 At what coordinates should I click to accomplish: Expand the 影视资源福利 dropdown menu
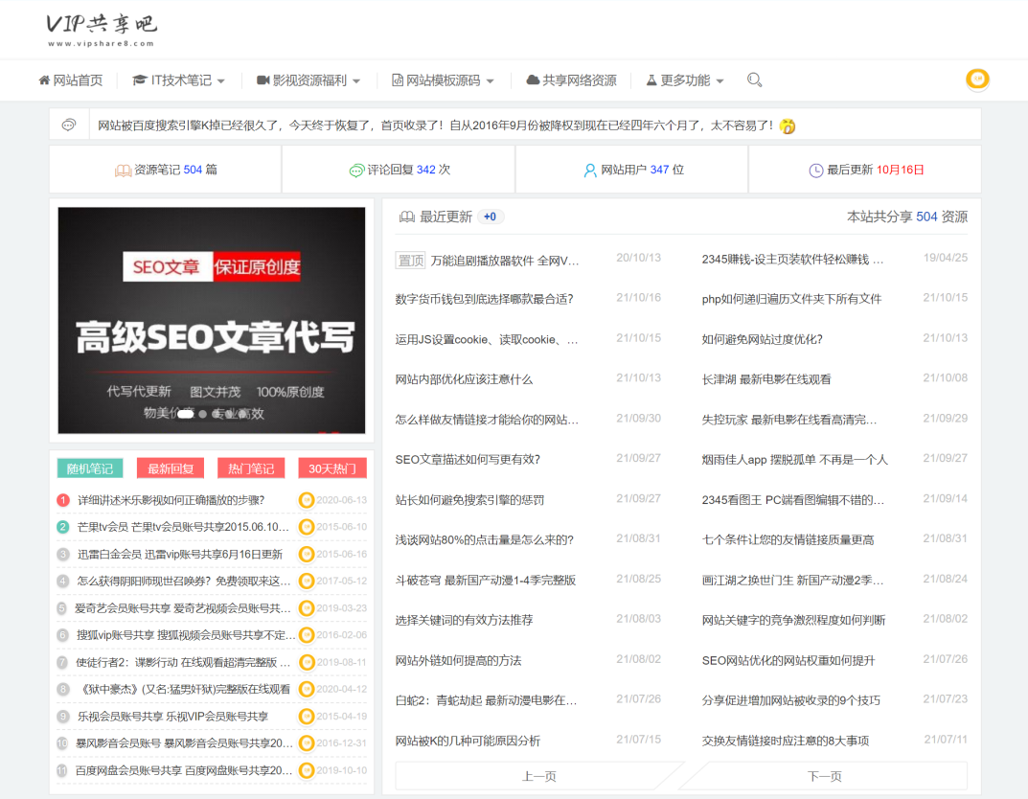click(308, 80)
